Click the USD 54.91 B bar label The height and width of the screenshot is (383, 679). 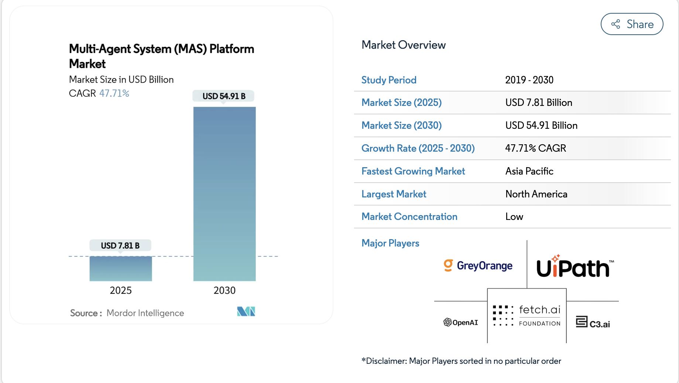point(224,96)
